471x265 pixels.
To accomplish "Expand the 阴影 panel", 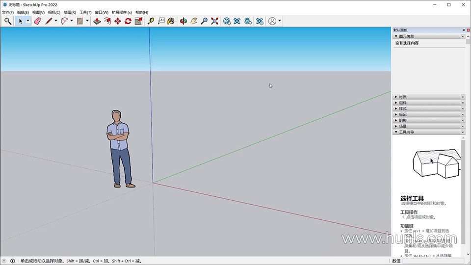I will pos(396,120).
